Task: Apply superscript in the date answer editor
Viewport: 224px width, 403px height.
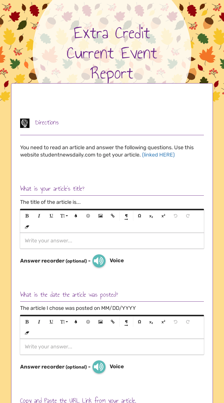Action: [163, 322]
